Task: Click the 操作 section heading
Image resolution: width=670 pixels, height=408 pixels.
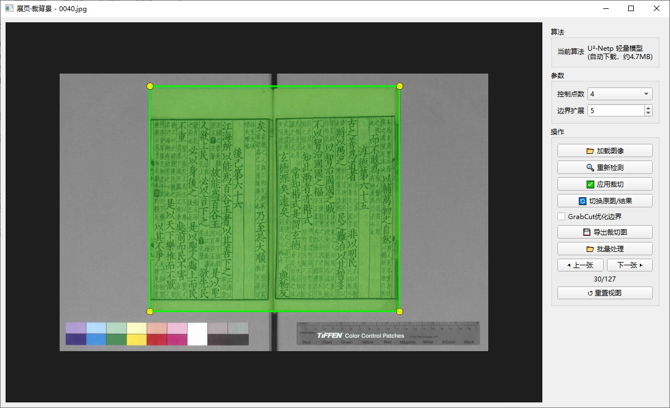Action: tap(557, 132)
